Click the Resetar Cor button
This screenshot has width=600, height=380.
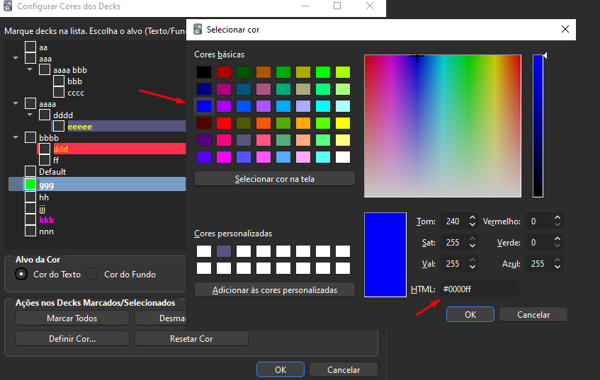[x=191, y=338]
